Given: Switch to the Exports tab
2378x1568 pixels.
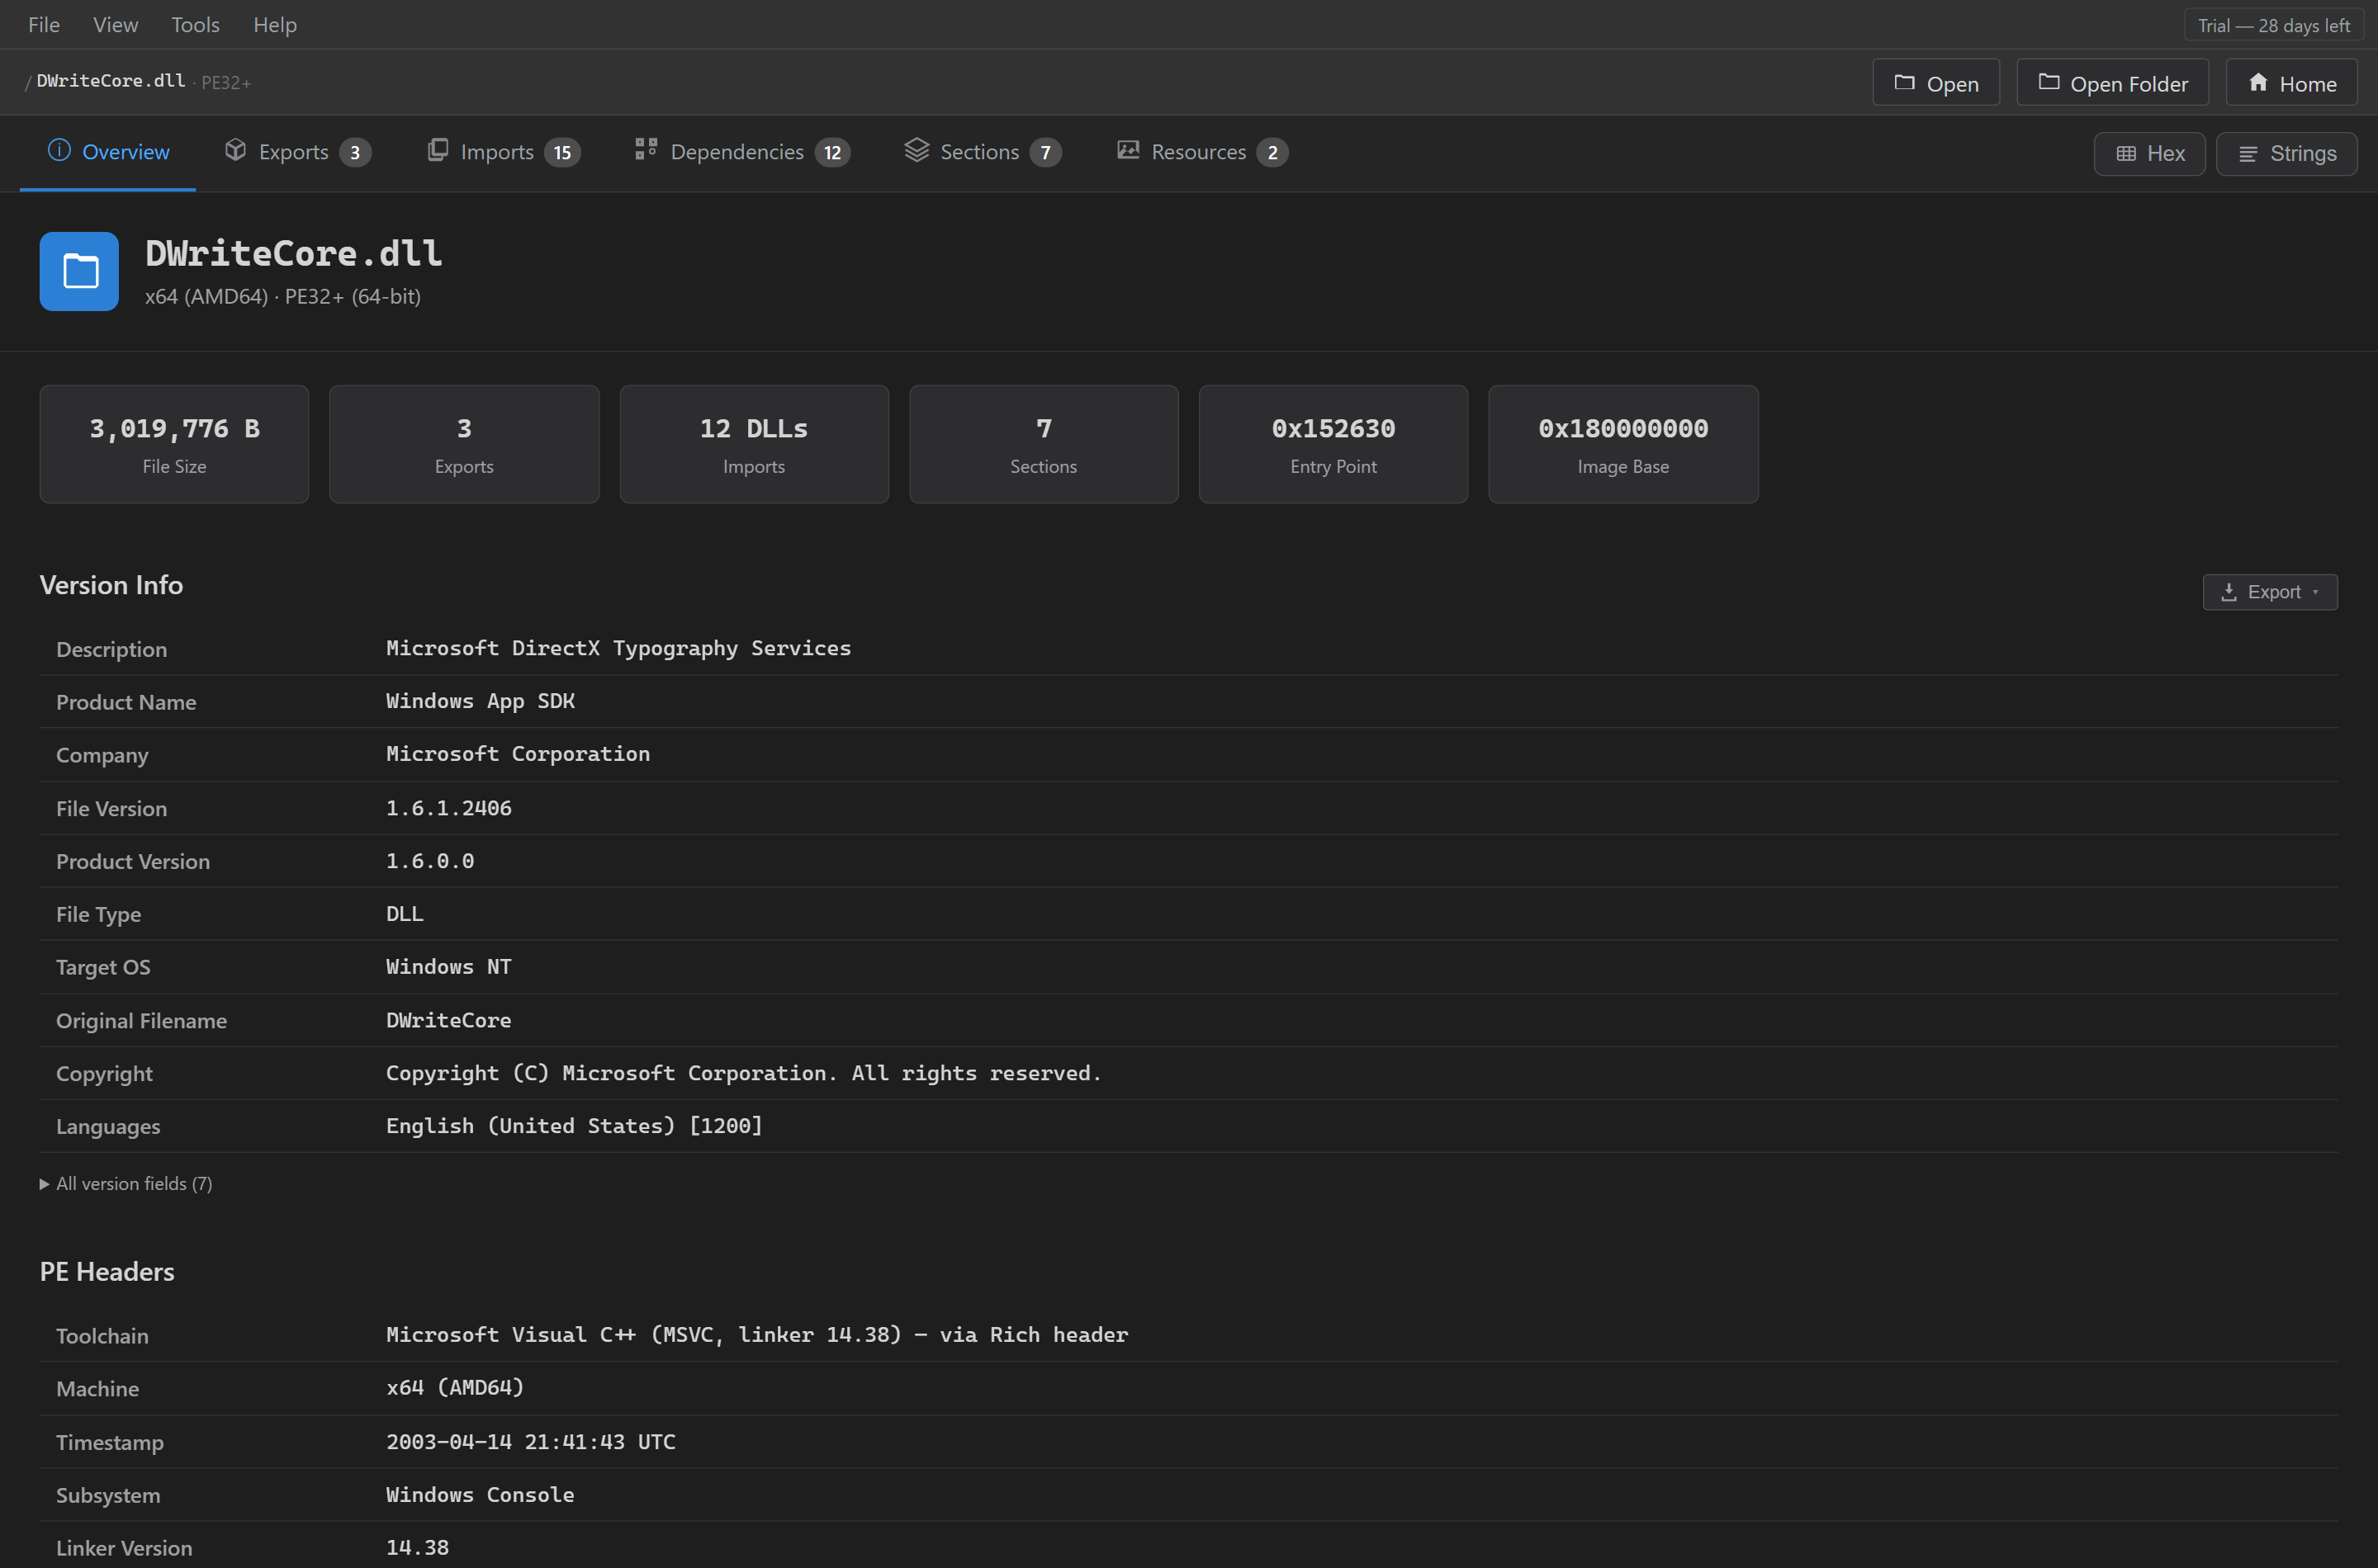Looking at the screenshot, I should point(297,152).
